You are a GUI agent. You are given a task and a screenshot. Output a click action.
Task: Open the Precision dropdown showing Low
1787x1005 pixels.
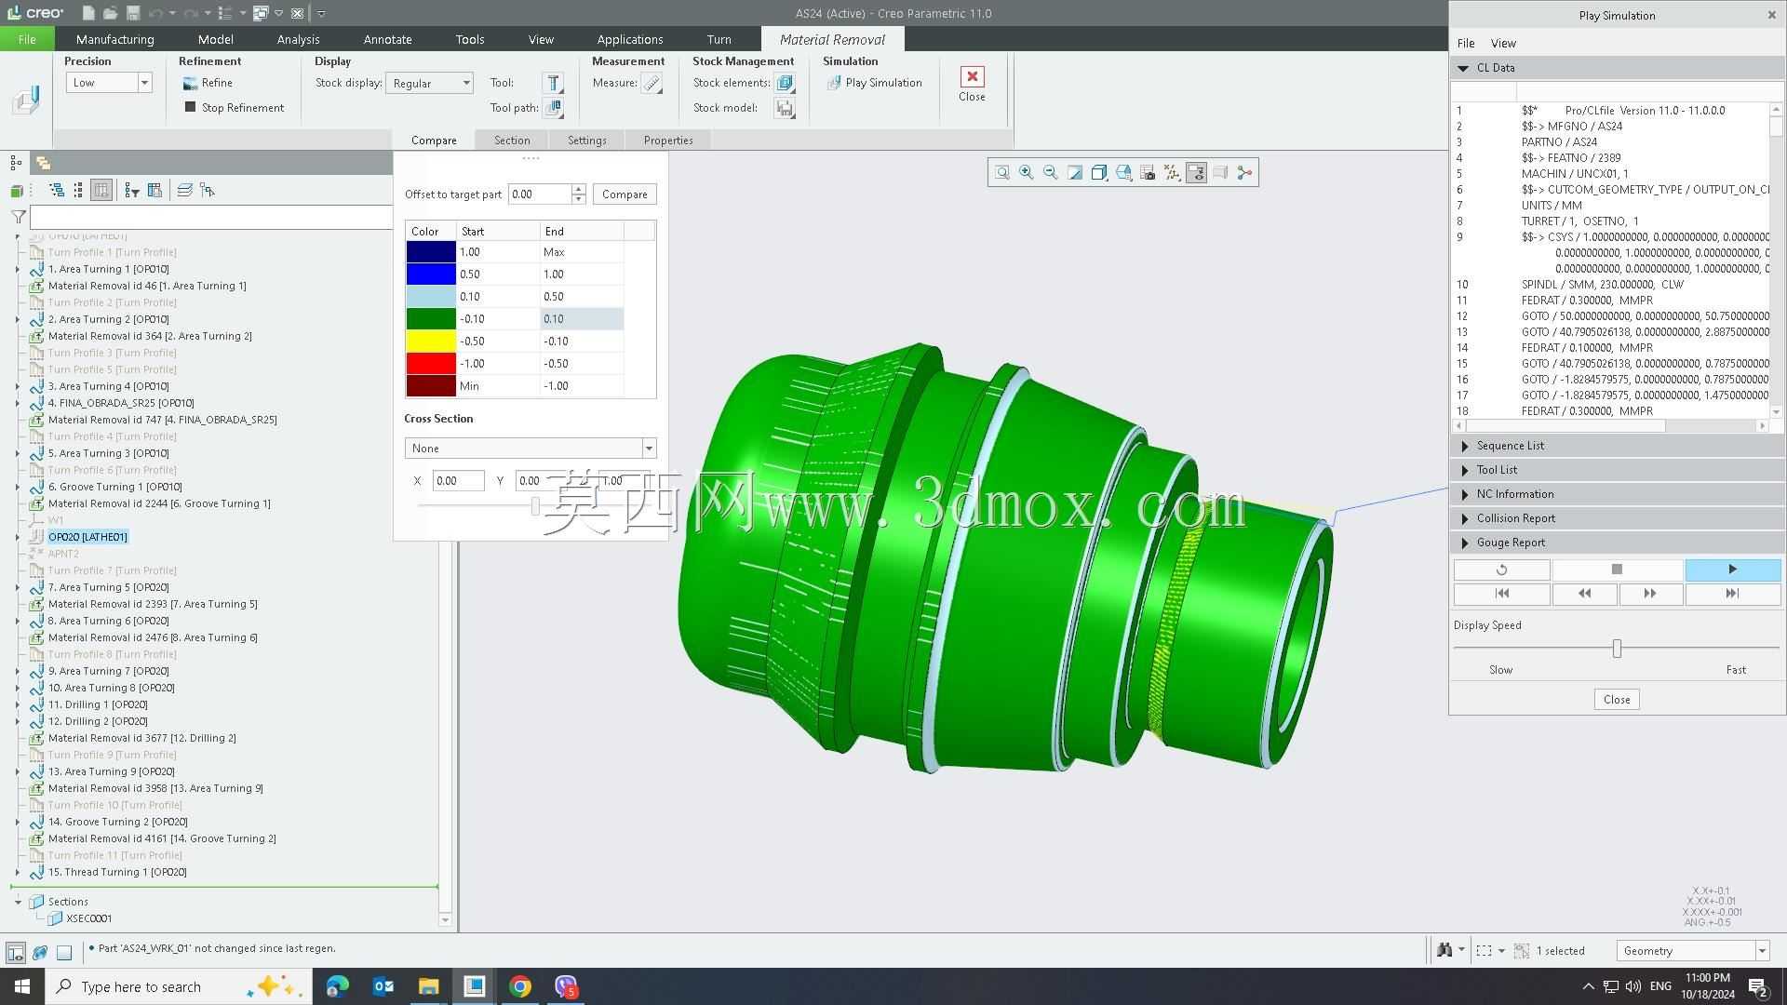(x=109, y=83)
